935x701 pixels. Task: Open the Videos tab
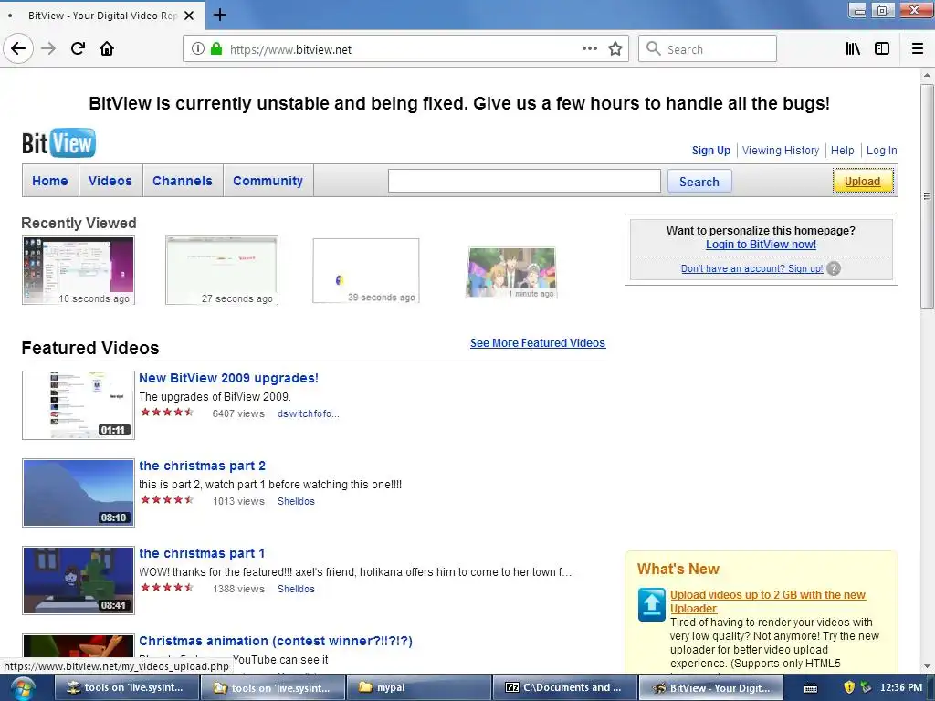click(110, 181)
